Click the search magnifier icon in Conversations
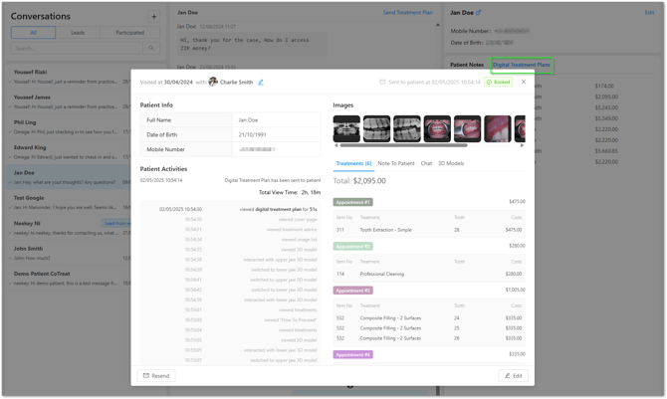Viewport: 667px width, 399px height. [151, 48]
